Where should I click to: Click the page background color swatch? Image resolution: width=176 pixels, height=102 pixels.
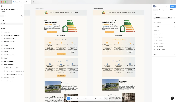(x=155, y=18)
